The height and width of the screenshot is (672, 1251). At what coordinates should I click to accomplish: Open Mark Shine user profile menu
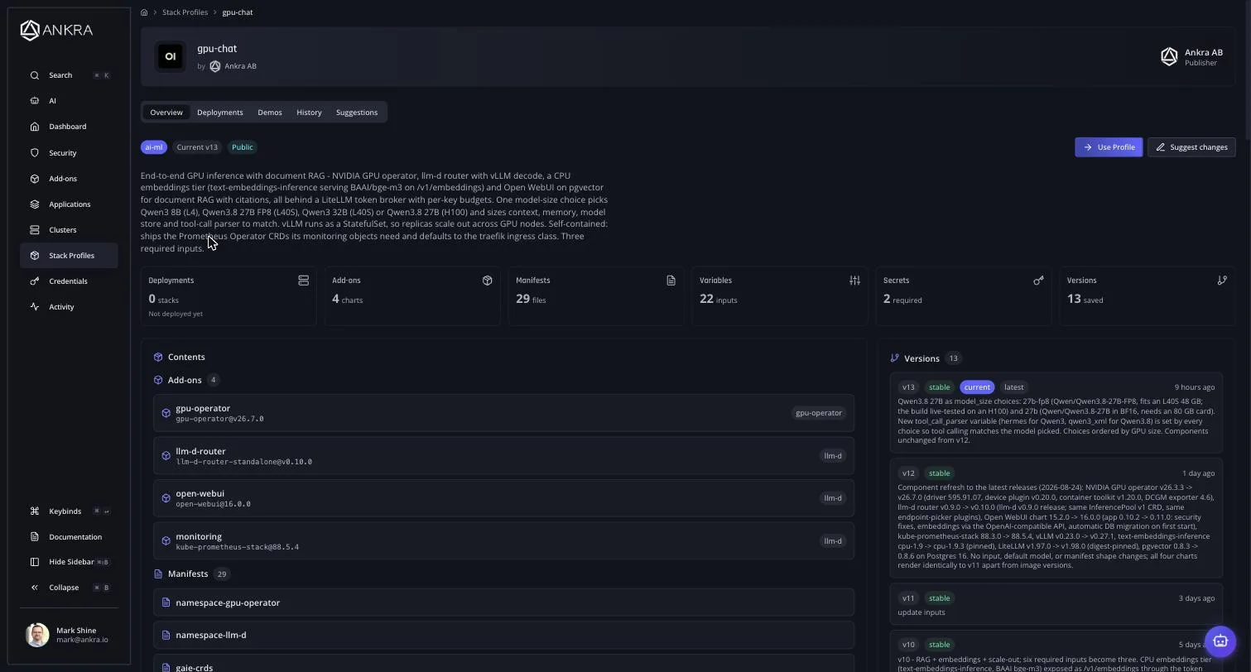click(69, 635)
